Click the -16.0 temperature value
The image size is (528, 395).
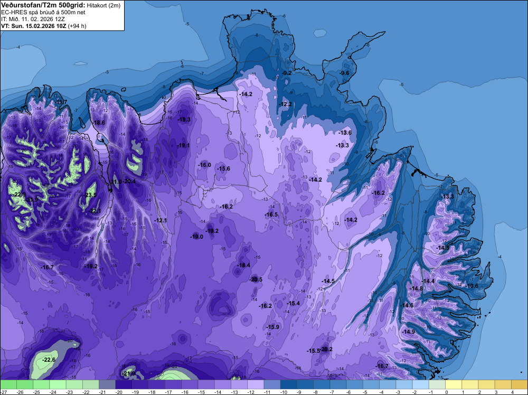point(204,165)
